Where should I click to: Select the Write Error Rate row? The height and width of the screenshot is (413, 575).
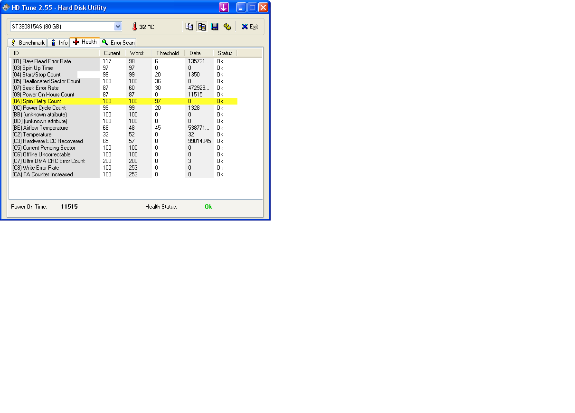coord(124,168)
